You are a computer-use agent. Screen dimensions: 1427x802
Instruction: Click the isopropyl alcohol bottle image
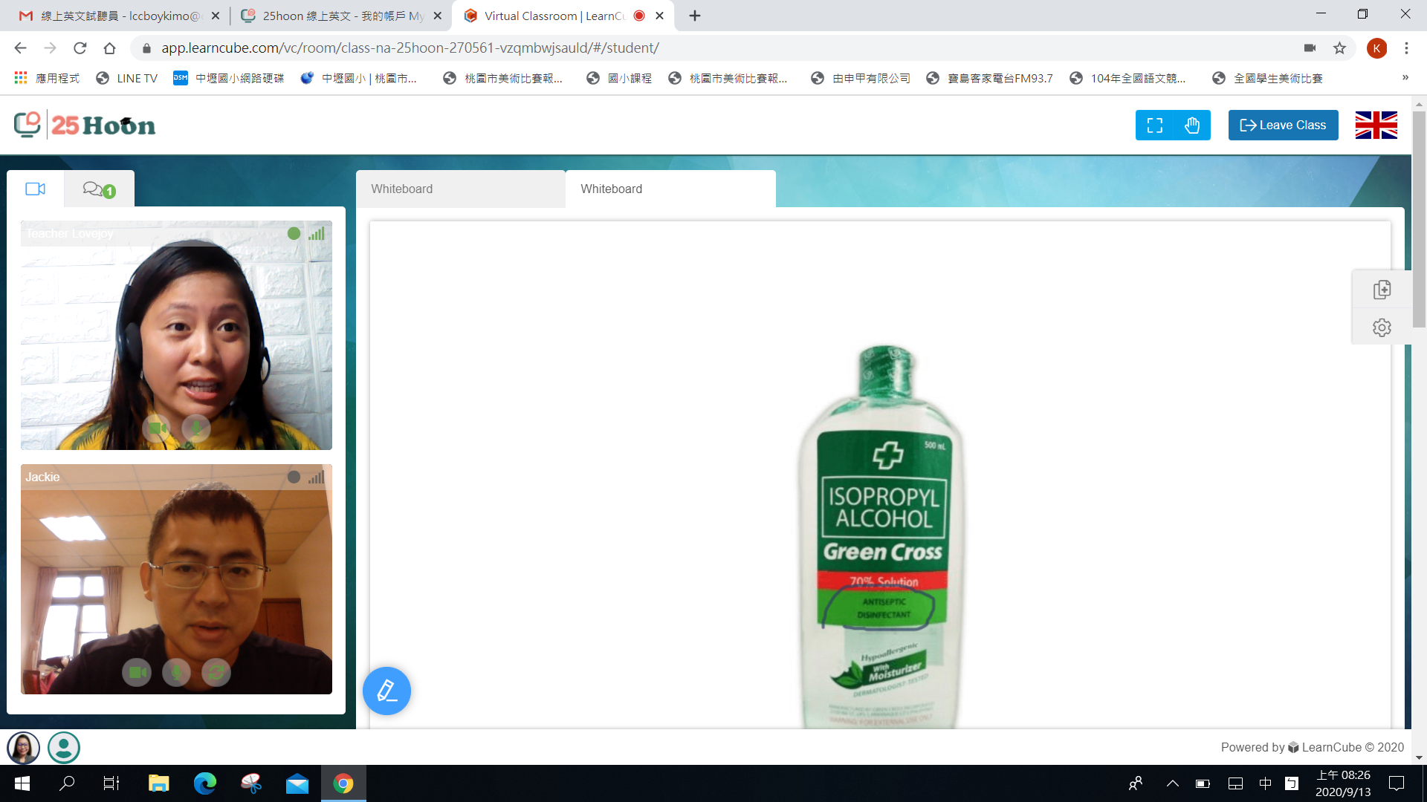(x=881, y=536)
